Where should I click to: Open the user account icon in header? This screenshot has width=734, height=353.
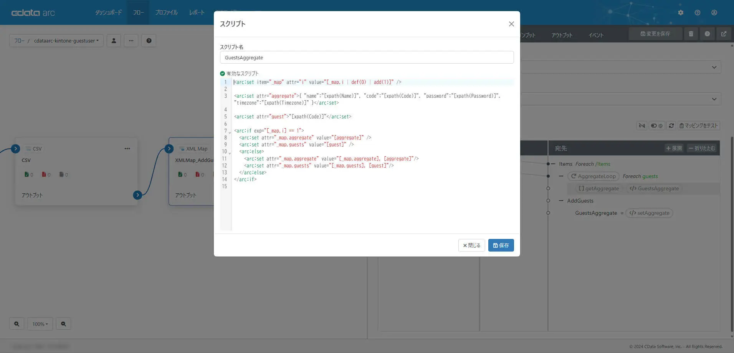(x=714, y=13)
